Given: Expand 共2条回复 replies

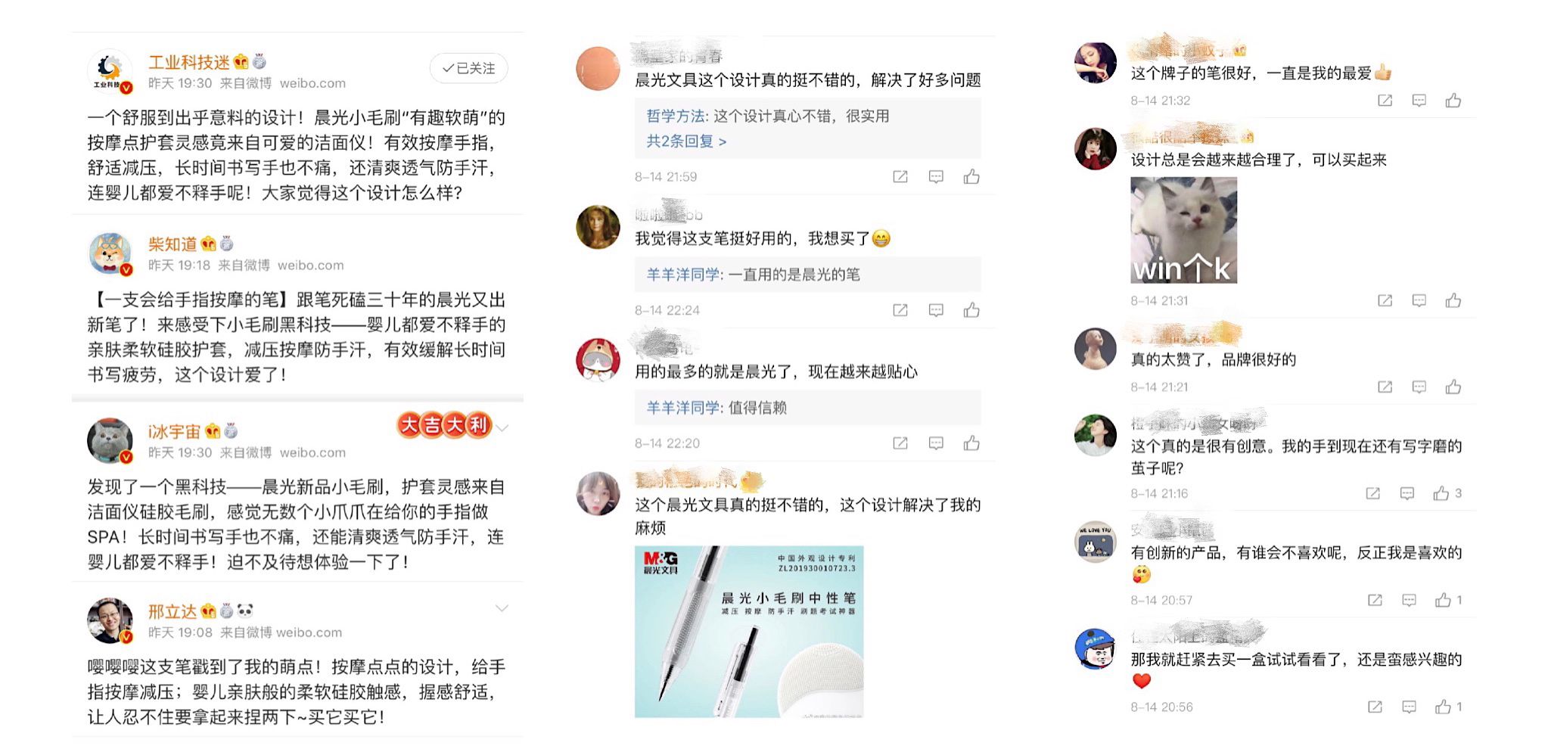Looking at the screenshot, I should pos(686,141).
